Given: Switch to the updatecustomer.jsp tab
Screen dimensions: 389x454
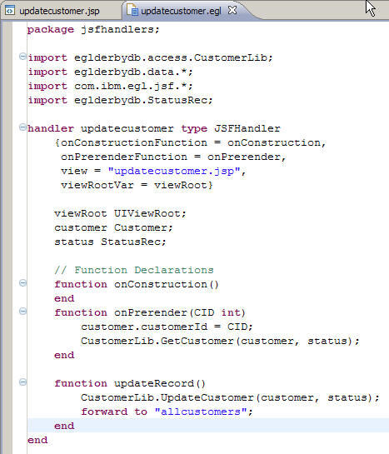Looking at the screenshot, I should click(59, 11).
